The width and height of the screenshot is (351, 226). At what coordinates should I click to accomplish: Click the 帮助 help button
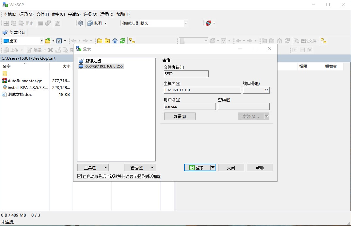[260, 167]
